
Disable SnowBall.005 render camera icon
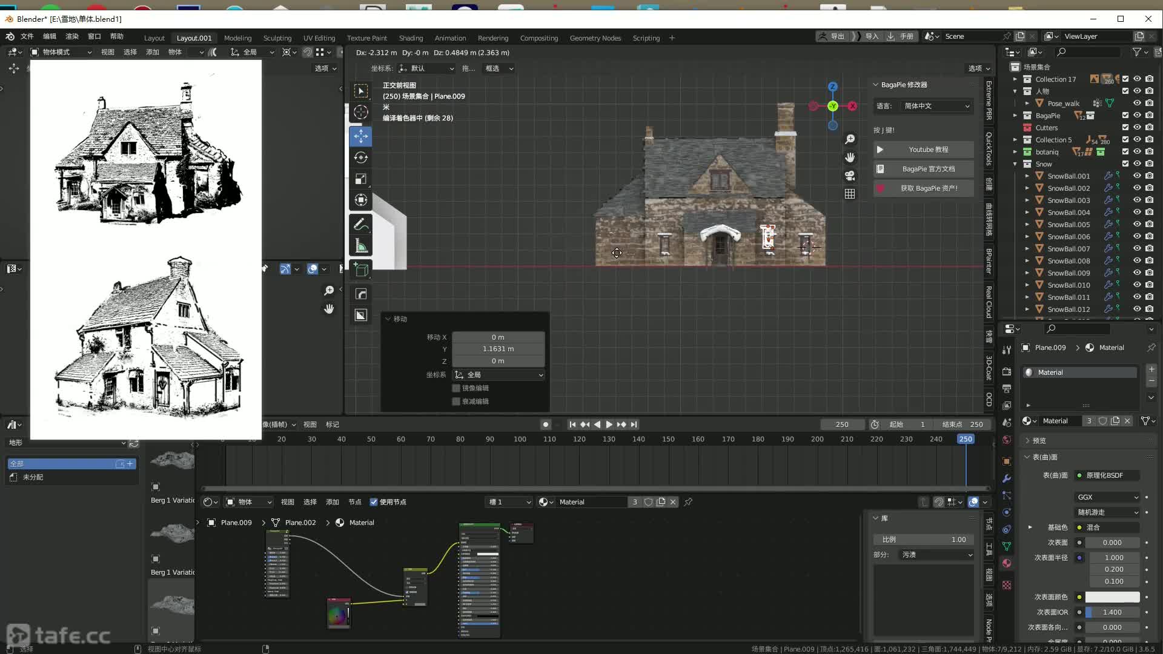coord(1149,225)
